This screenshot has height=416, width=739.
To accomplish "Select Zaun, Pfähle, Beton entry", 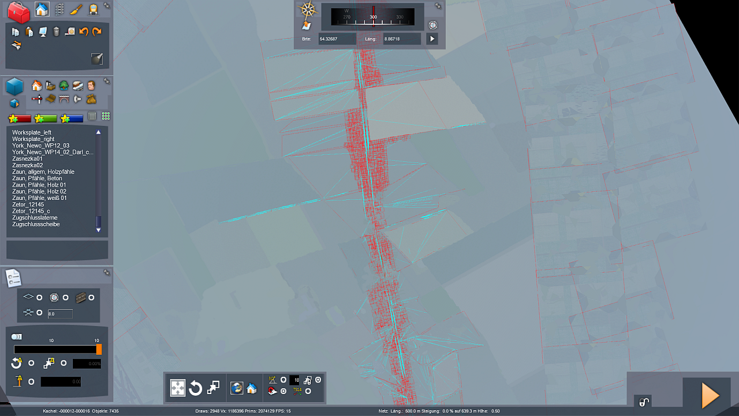I will click(x=37, y=179).
